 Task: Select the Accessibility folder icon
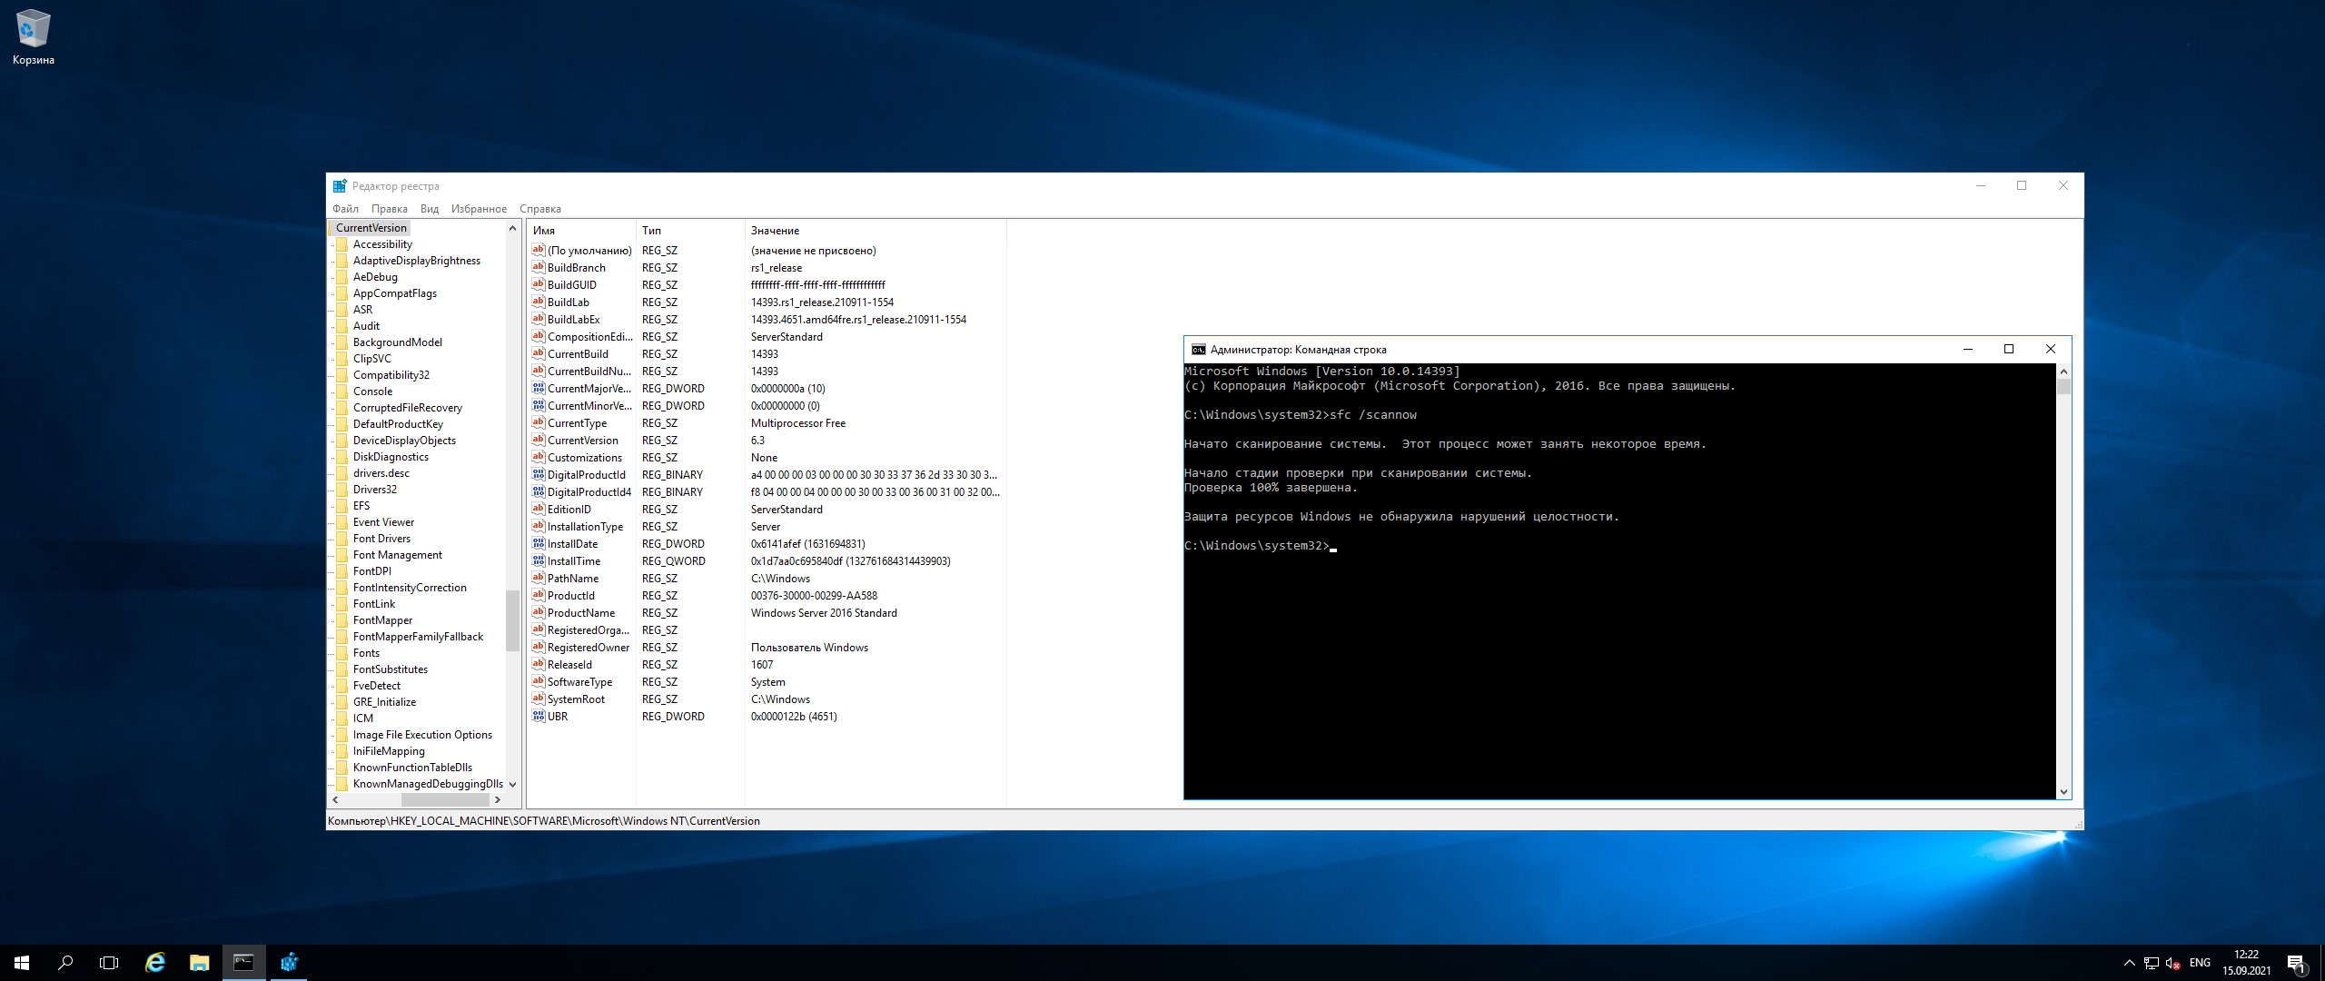[342, 244]
